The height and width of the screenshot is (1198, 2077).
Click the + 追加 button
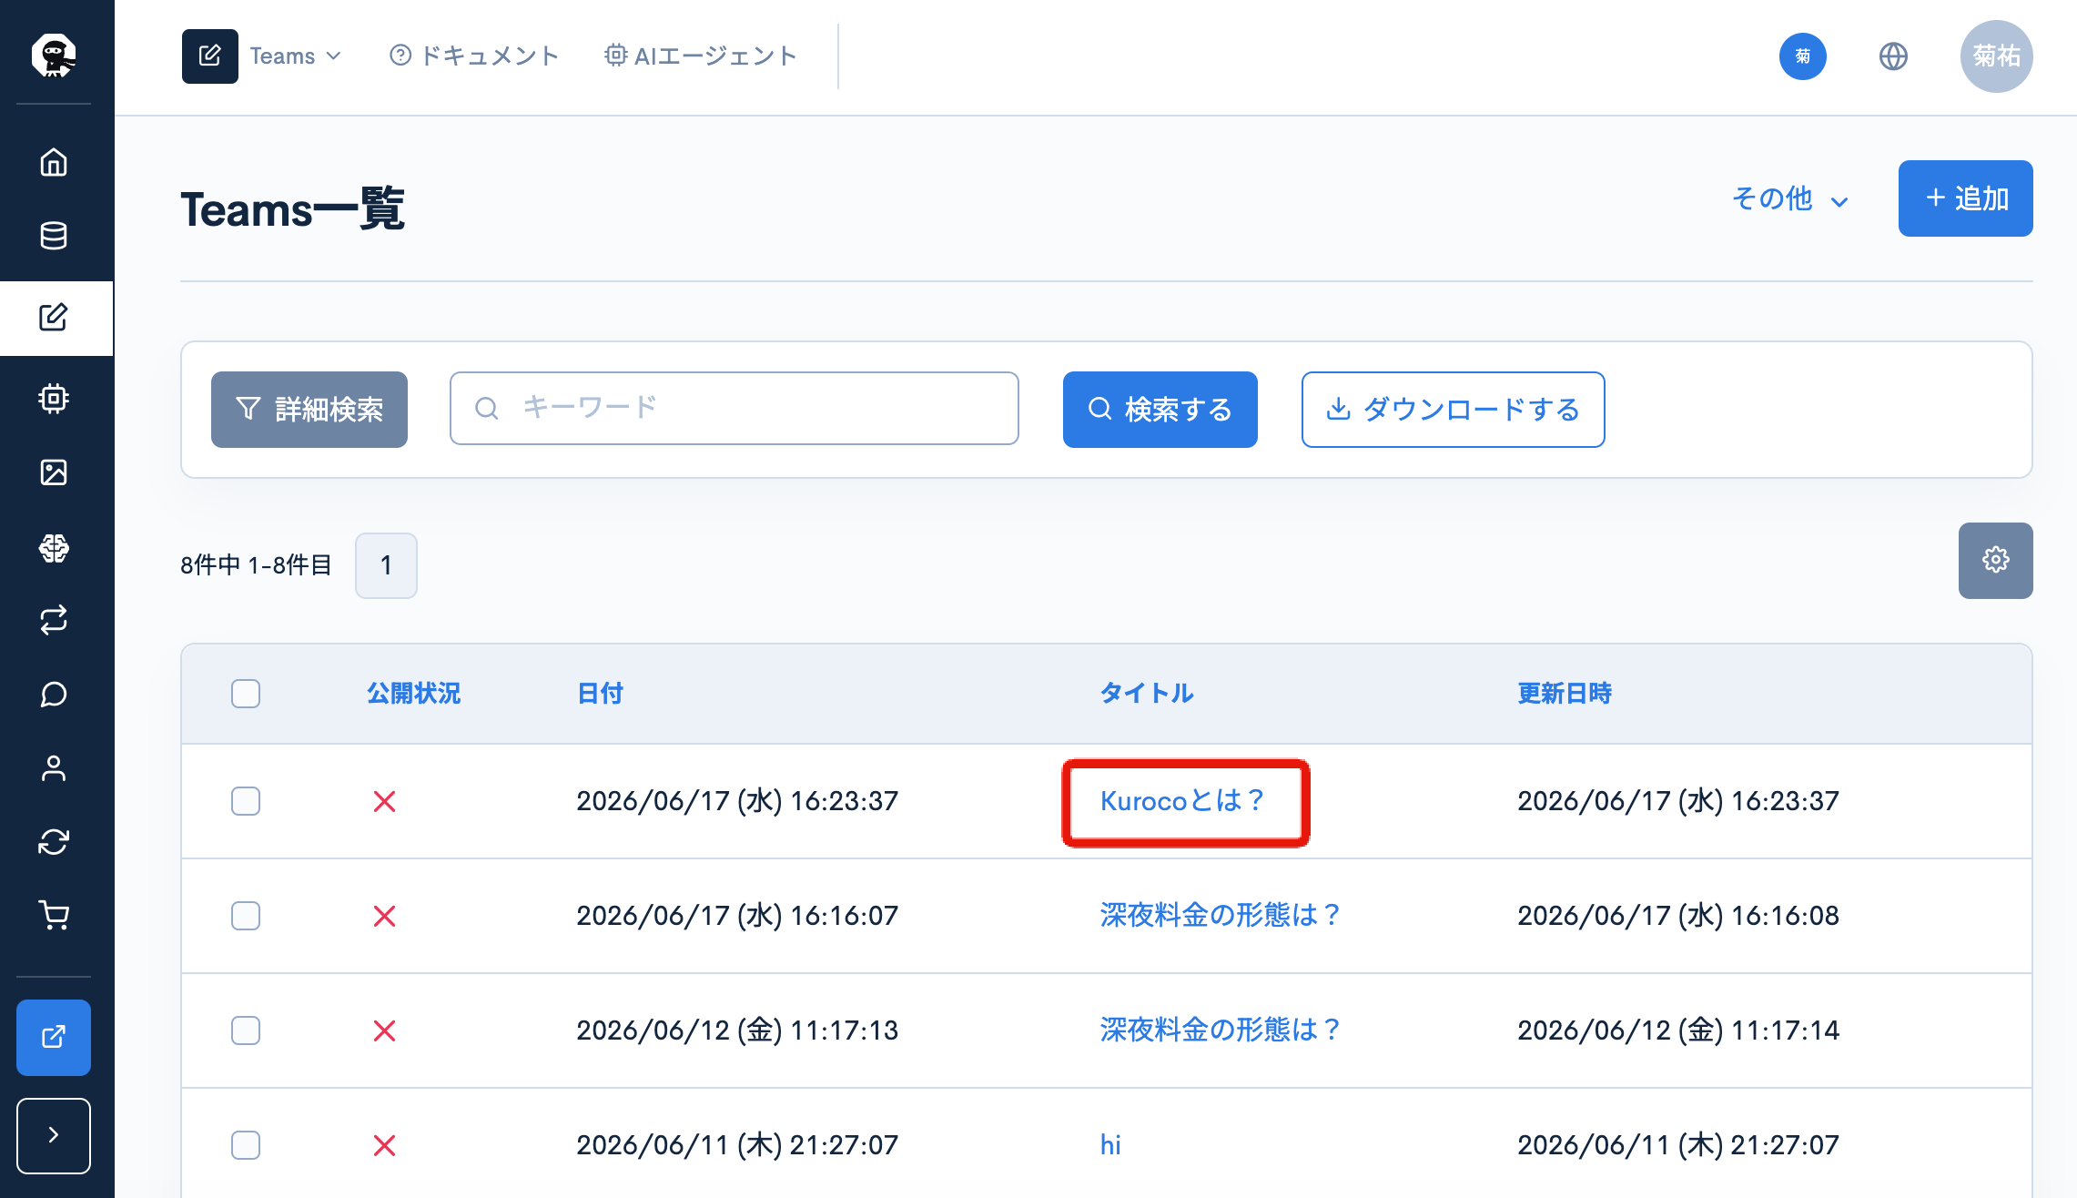(1966, 198)
